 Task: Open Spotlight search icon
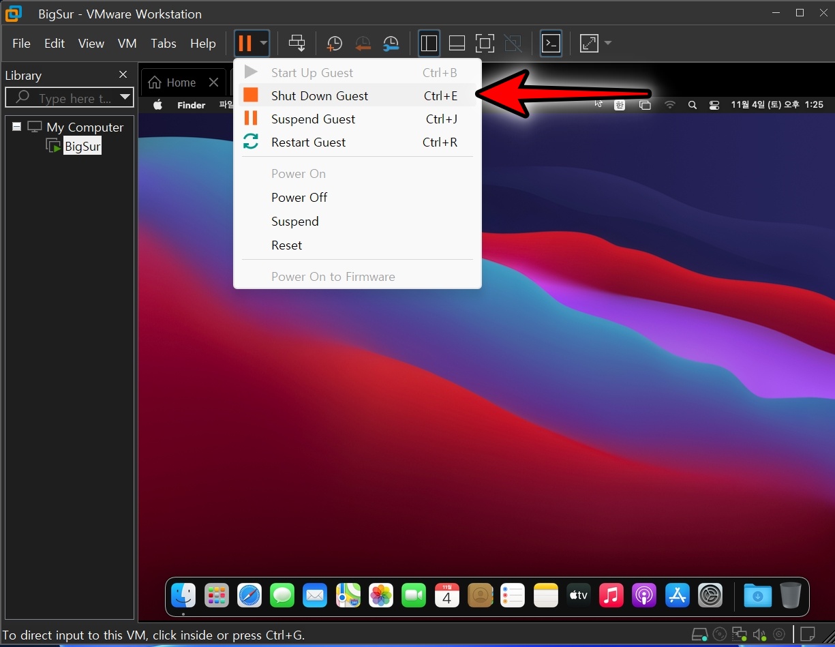pos(693,105)
